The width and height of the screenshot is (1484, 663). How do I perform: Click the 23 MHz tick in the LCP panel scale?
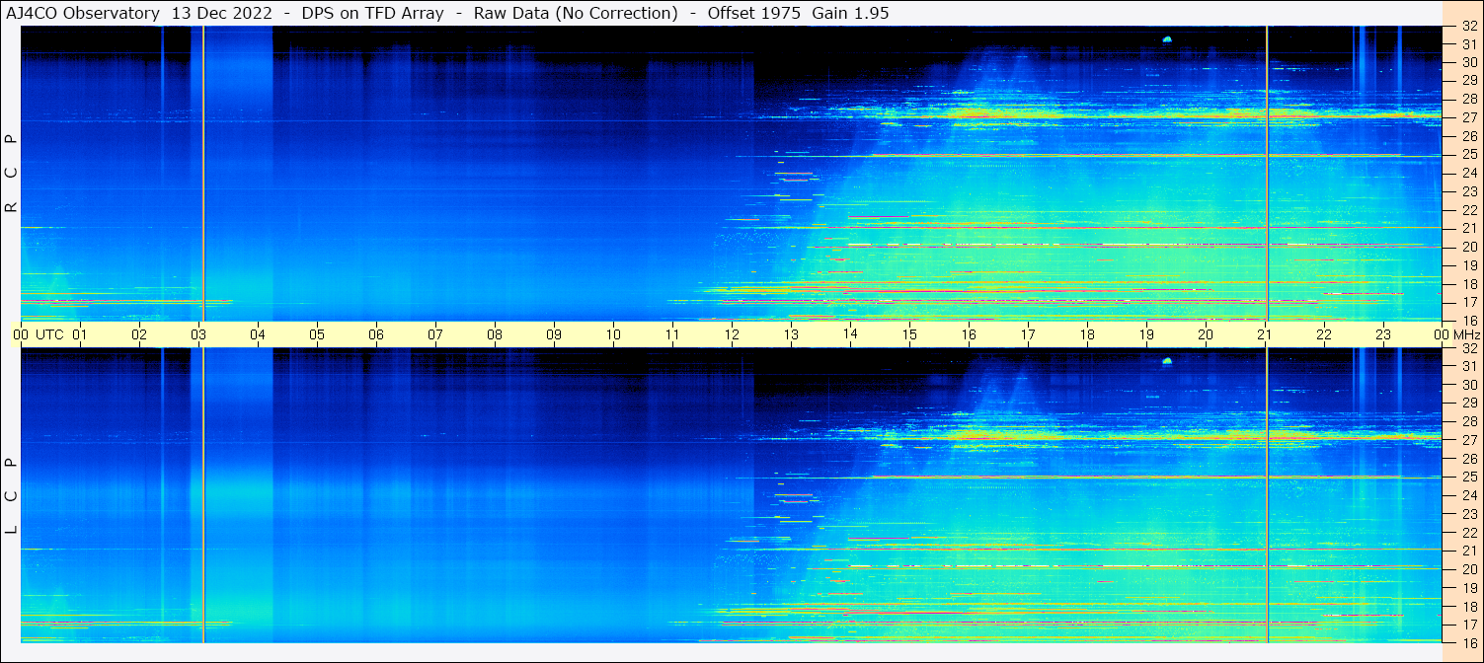coord(1468,514)
